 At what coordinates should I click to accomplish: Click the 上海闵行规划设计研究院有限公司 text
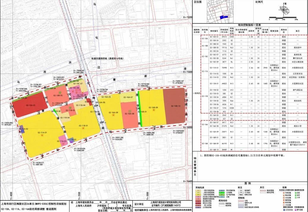click(166, 203)
